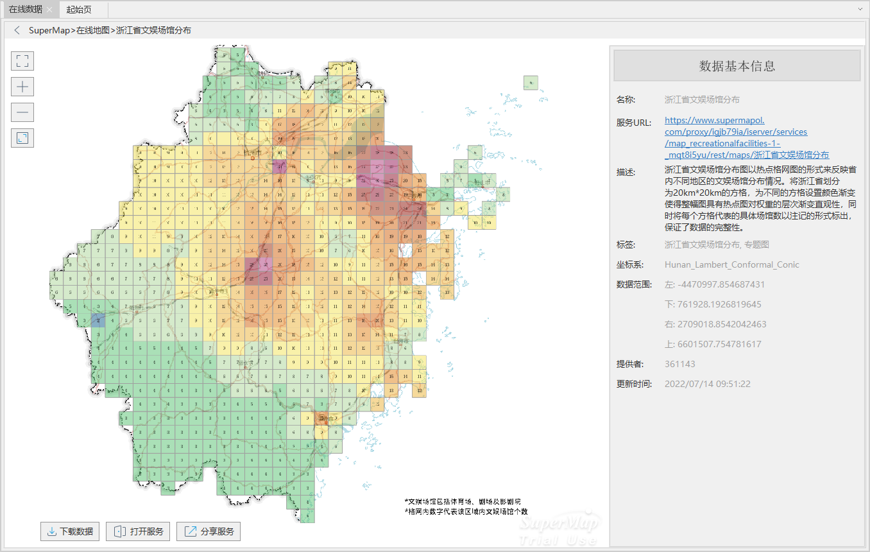Image resolution: width=870 pixels, height=552 pixels.
Task: Zoom in with the plus icon
Action: coord(22,87)
